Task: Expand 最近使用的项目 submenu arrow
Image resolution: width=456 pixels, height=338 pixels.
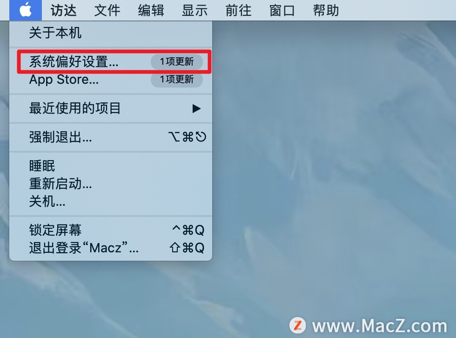Action: 196,108
